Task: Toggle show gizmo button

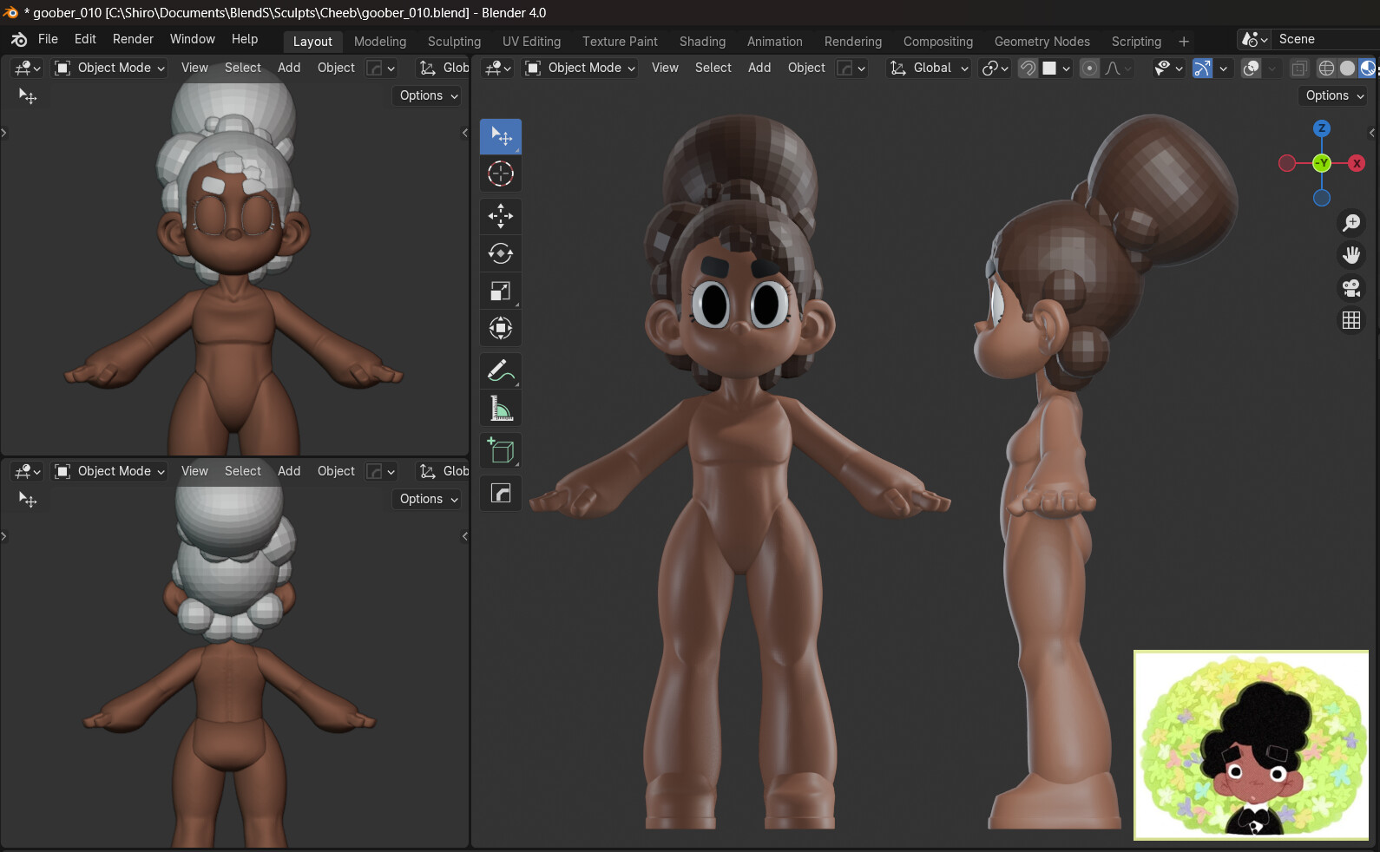Action: tap(1202, 68)
